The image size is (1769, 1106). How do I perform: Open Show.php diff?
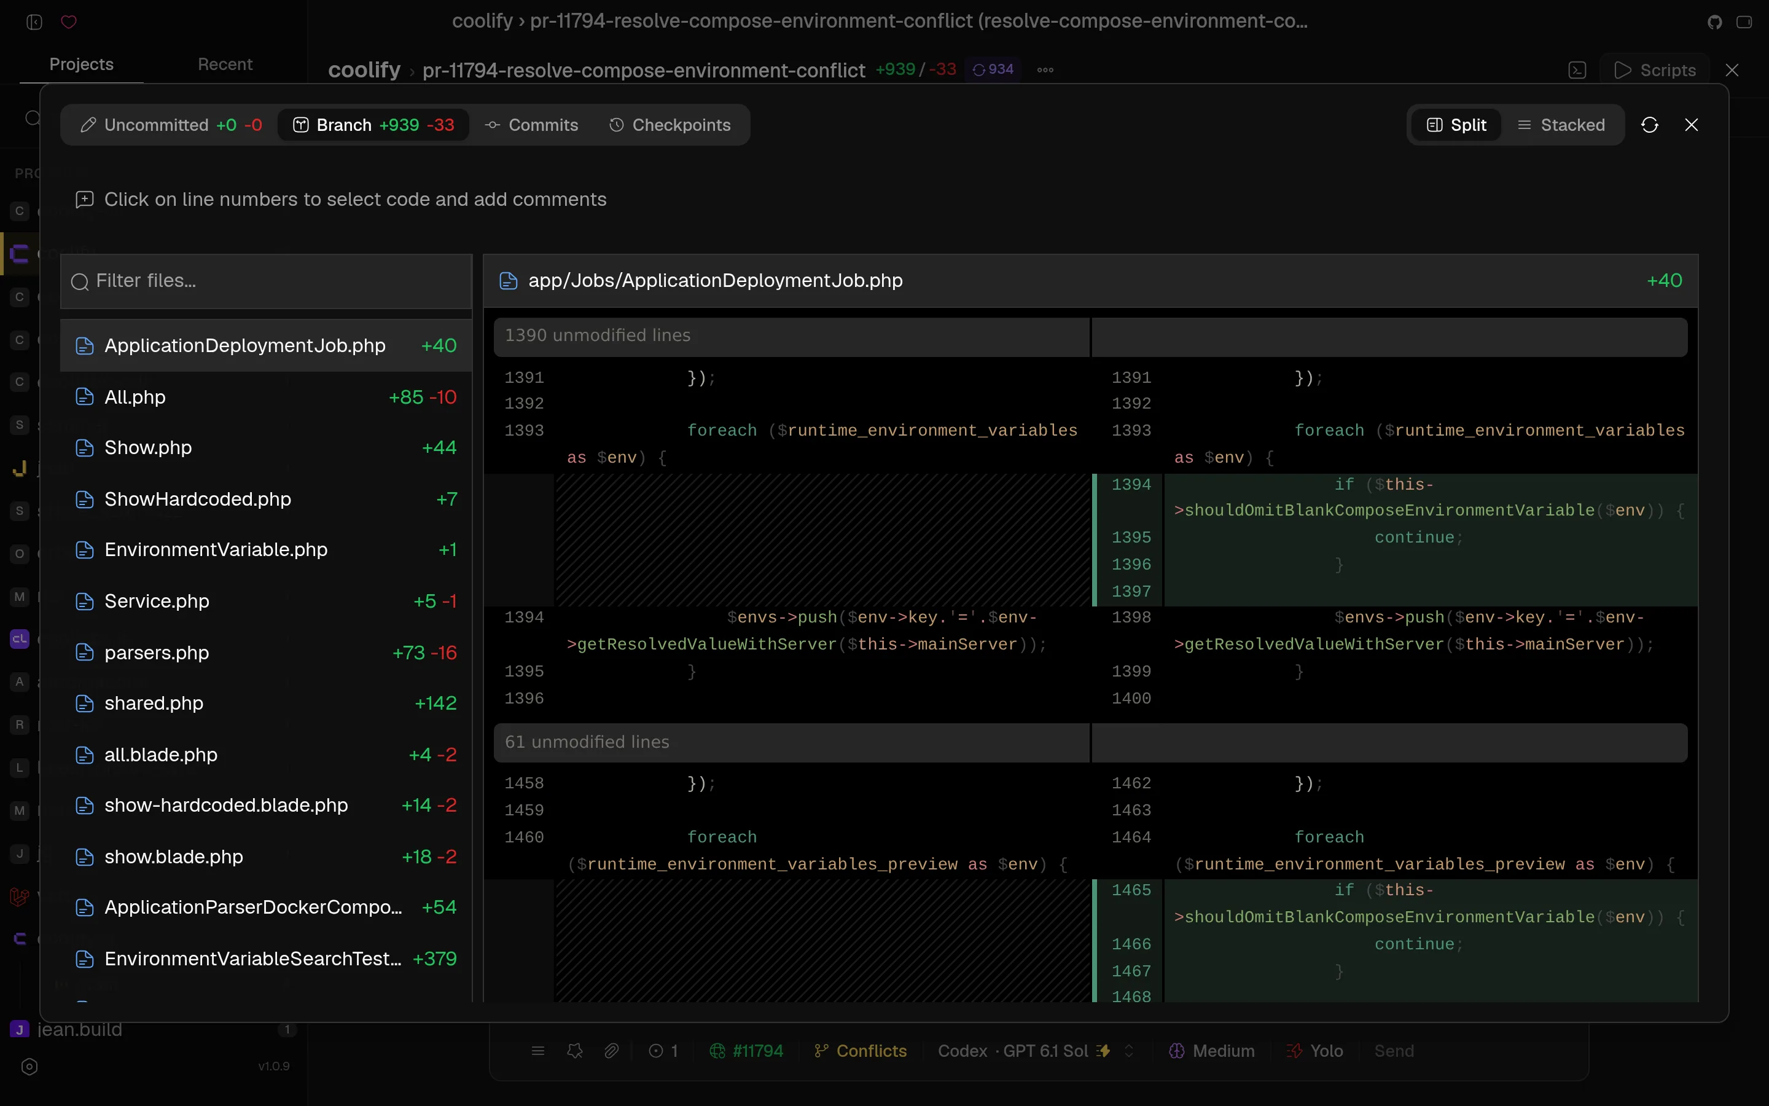coord(266,448)
